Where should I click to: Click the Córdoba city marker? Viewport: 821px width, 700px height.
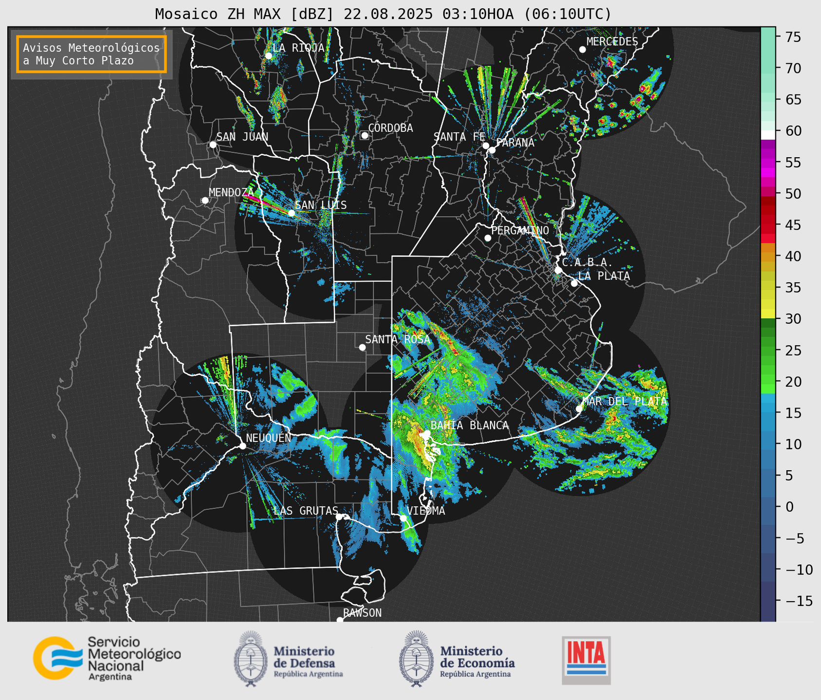(x=365, y=135)
